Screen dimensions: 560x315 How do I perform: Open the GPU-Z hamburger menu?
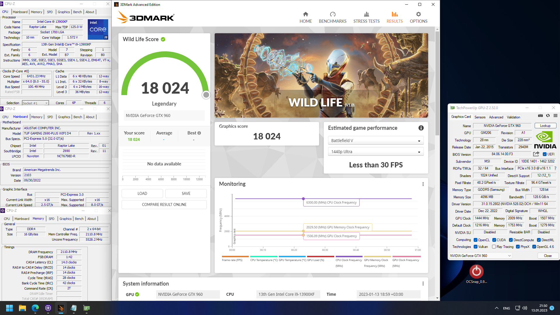[555, 116]
